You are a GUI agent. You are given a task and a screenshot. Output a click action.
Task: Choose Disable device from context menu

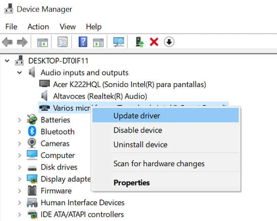click(x=165, y=130)
